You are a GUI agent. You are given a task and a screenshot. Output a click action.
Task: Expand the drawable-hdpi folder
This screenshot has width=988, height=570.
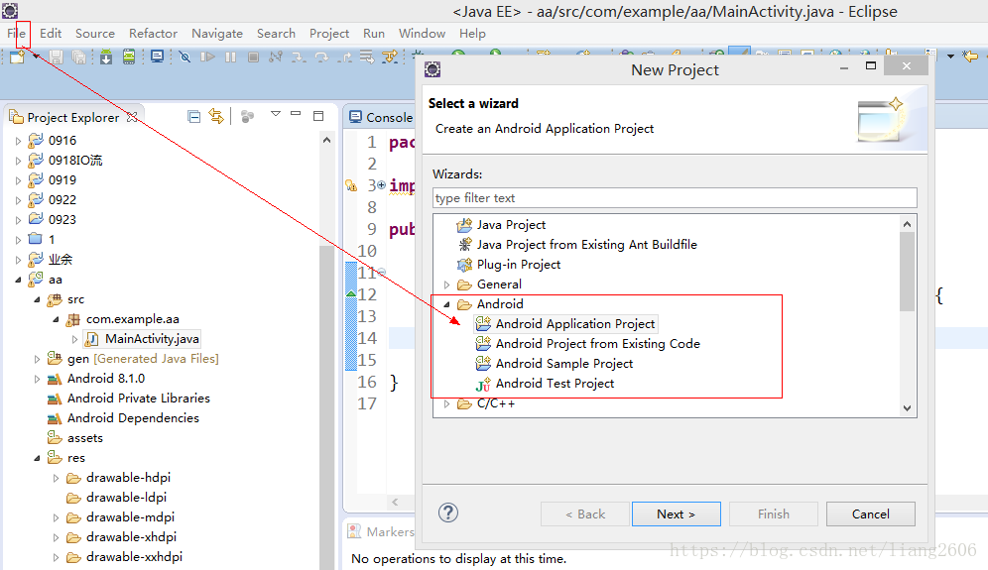pyautogui.click(x=57, y=478)
